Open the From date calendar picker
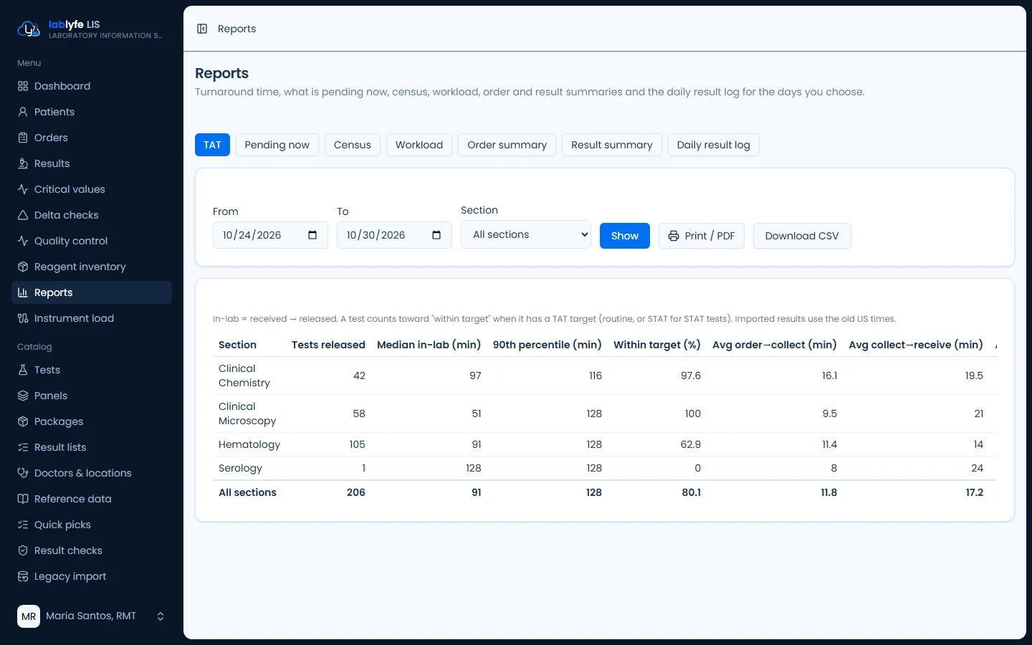The width and height of the screenshot is (1032, 645). tap(312, 235)
